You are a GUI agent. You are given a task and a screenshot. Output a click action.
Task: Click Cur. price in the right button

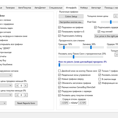(106, 36)
